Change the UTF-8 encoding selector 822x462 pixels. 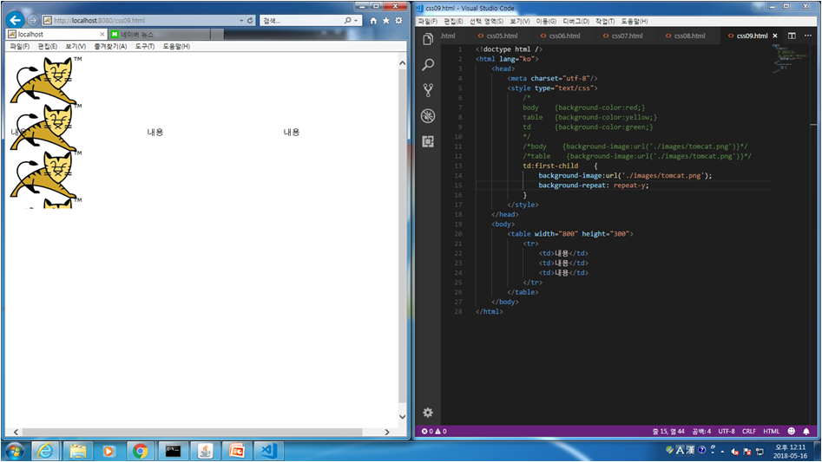click(x=726, y=431)
